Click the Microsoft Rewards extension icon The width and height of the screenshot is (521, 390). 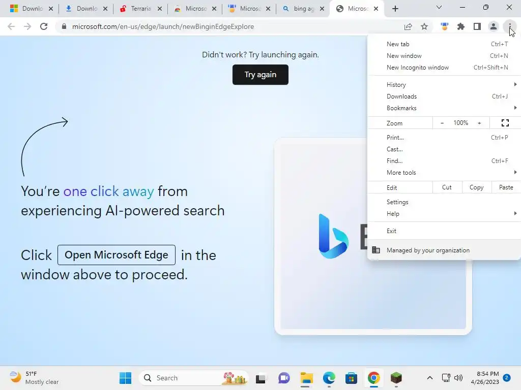click(445, 26)
